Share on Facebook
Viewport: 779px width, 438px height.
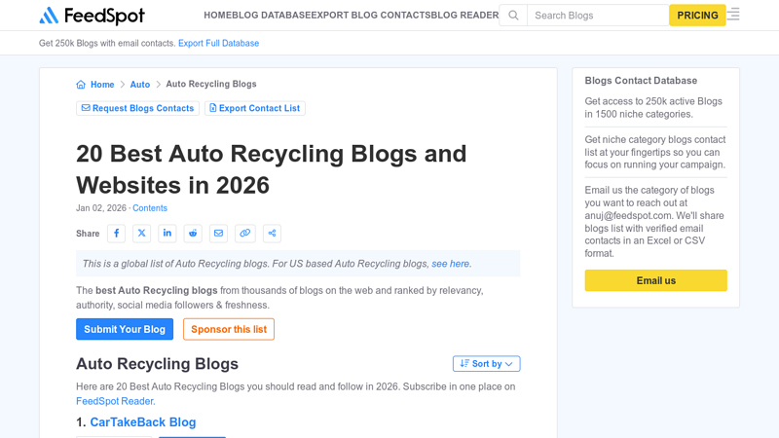pos(116,234)
